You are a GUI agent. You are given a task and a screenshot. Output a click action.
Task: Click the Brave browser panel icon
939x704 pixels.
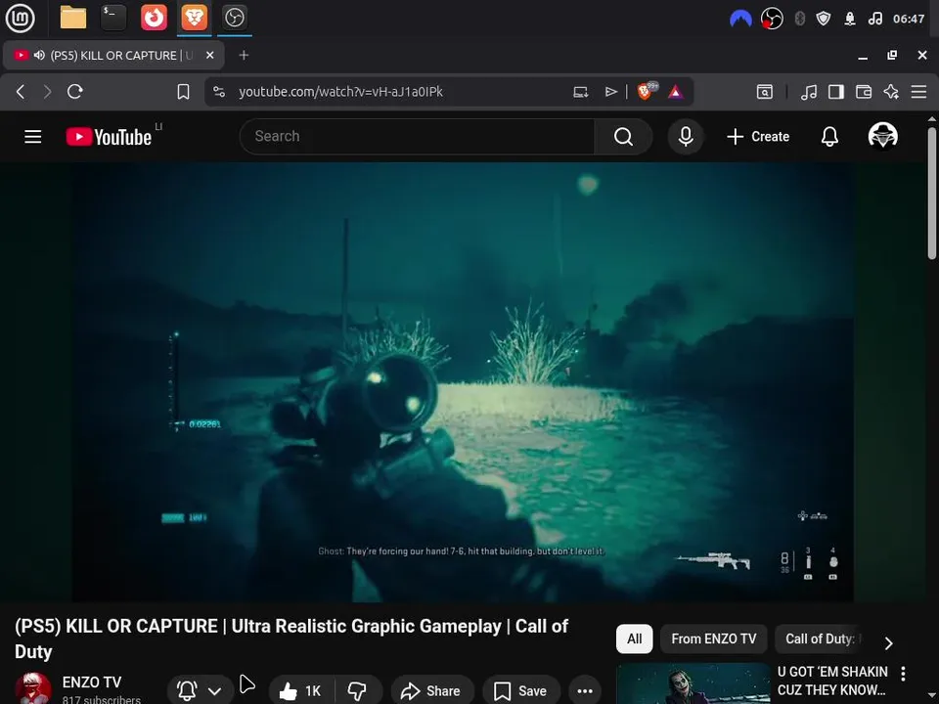(x=194, y=18)
